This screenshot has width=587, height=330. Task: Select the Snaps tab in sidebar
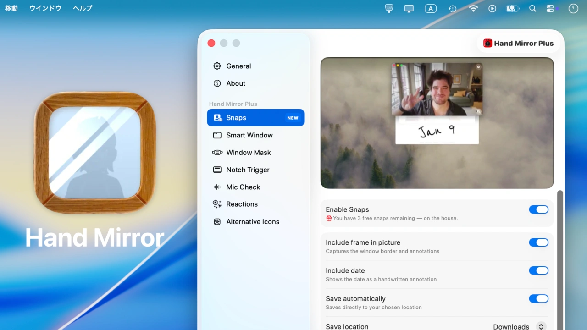click(x=255, y=118)
